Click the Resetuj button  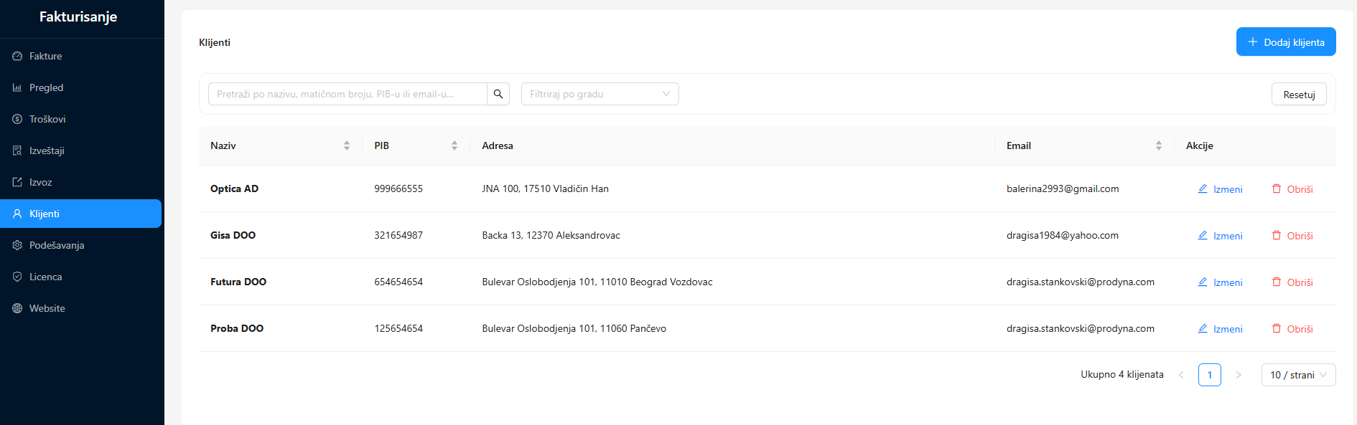coord(1299,95)
